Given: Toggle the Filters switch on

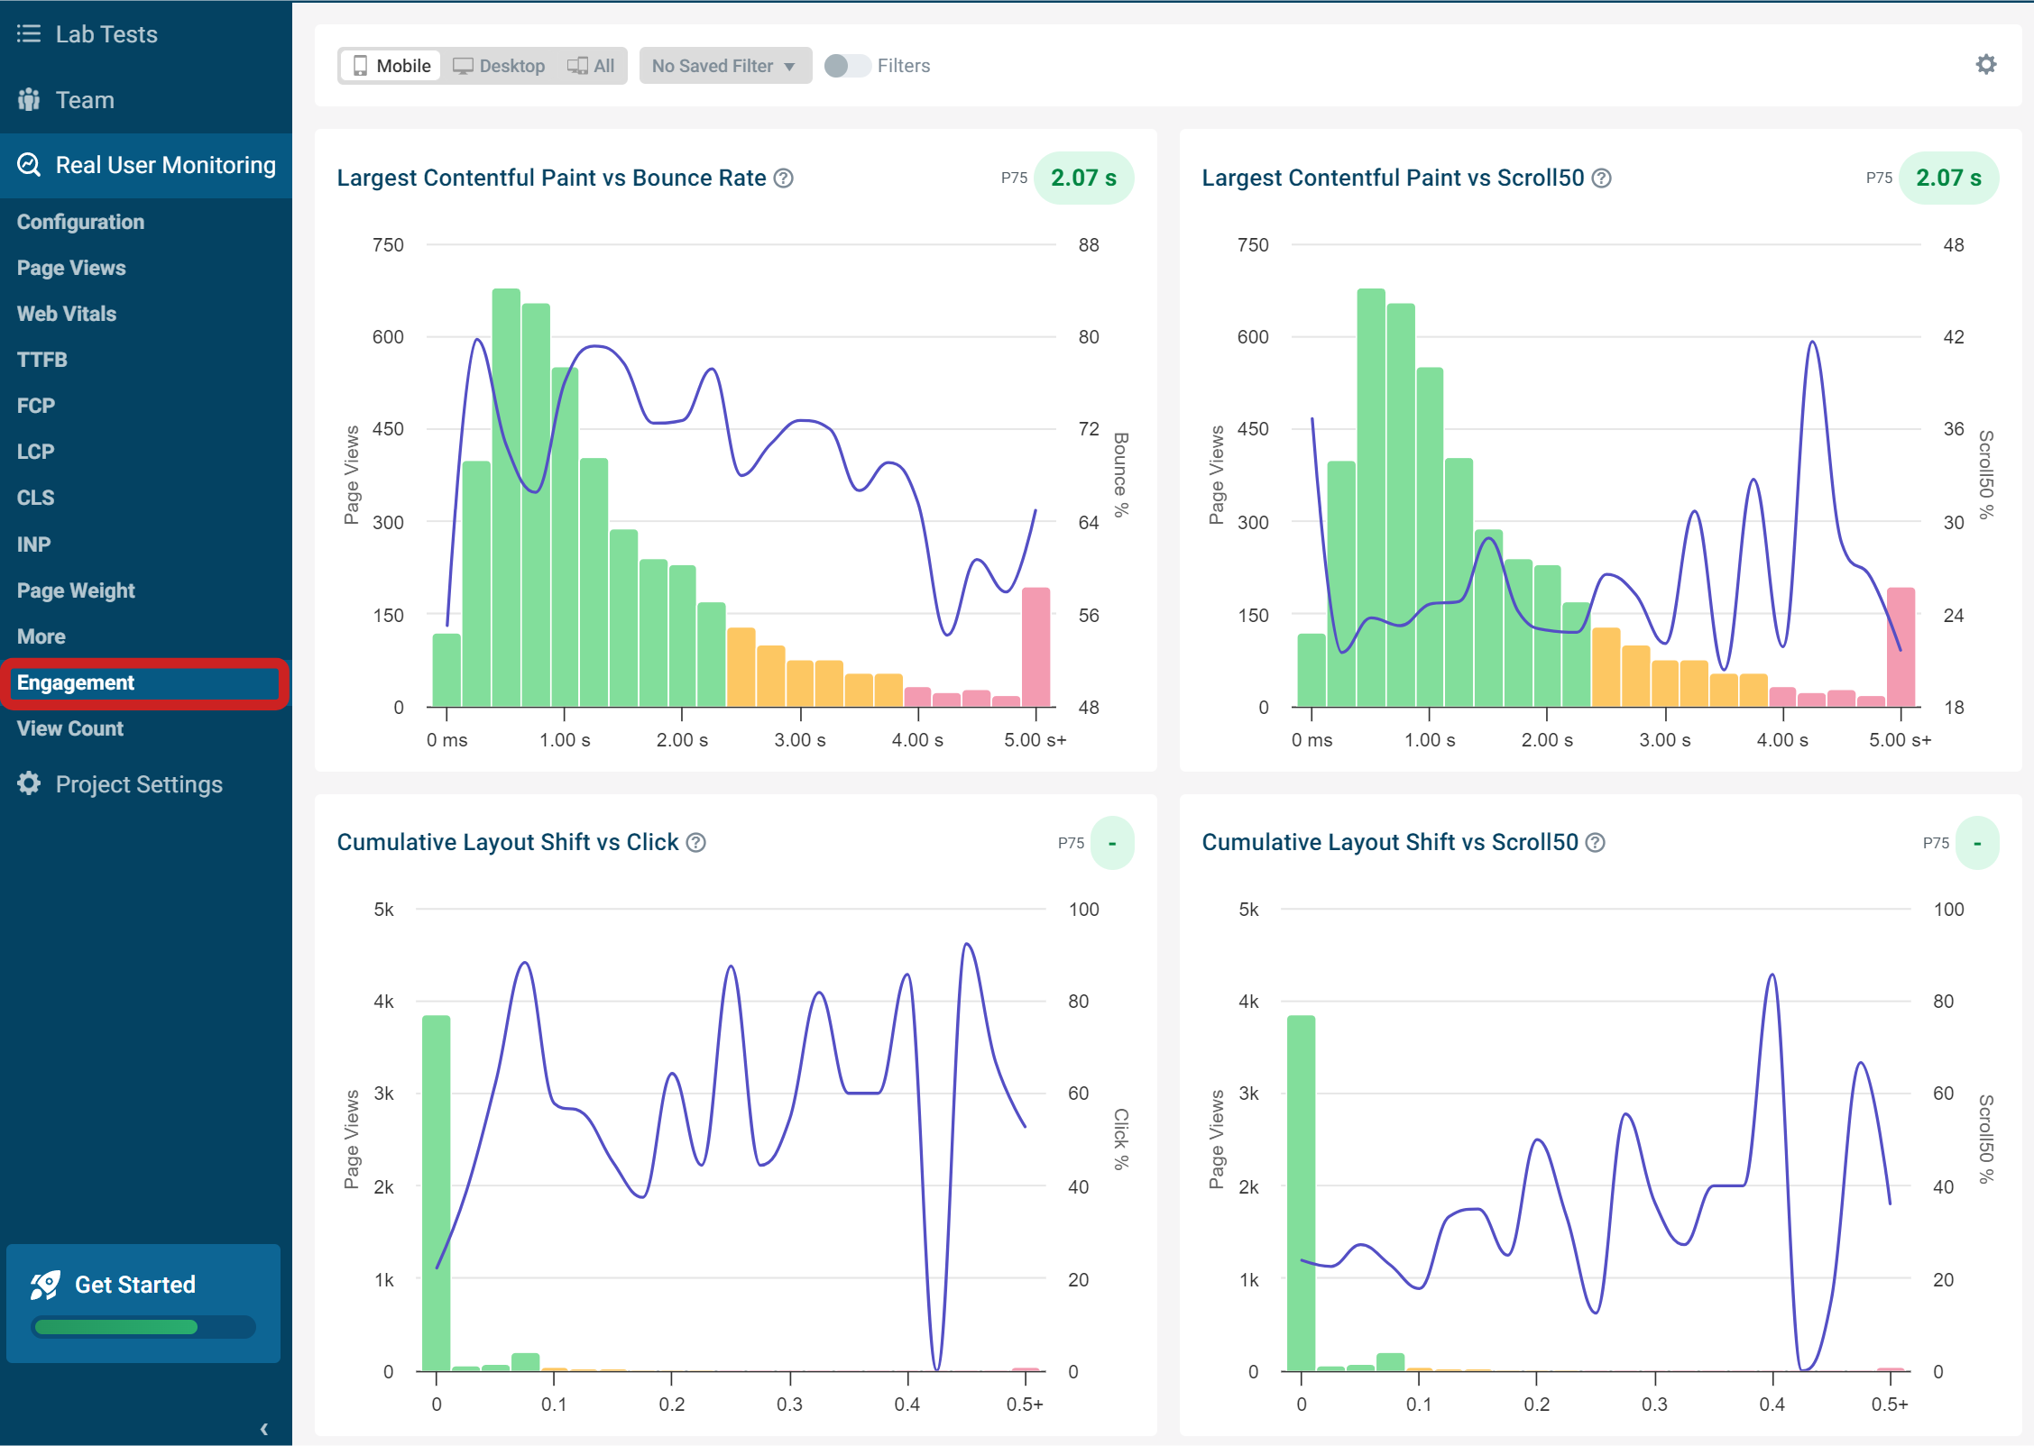Looking at the screenshot, I should pyautogui.click(x=847, y=66).
